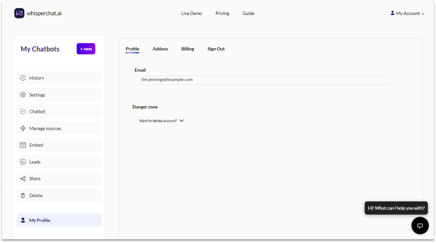Open the Leads sidebar label
436x243 pixels.
(35, 162)
